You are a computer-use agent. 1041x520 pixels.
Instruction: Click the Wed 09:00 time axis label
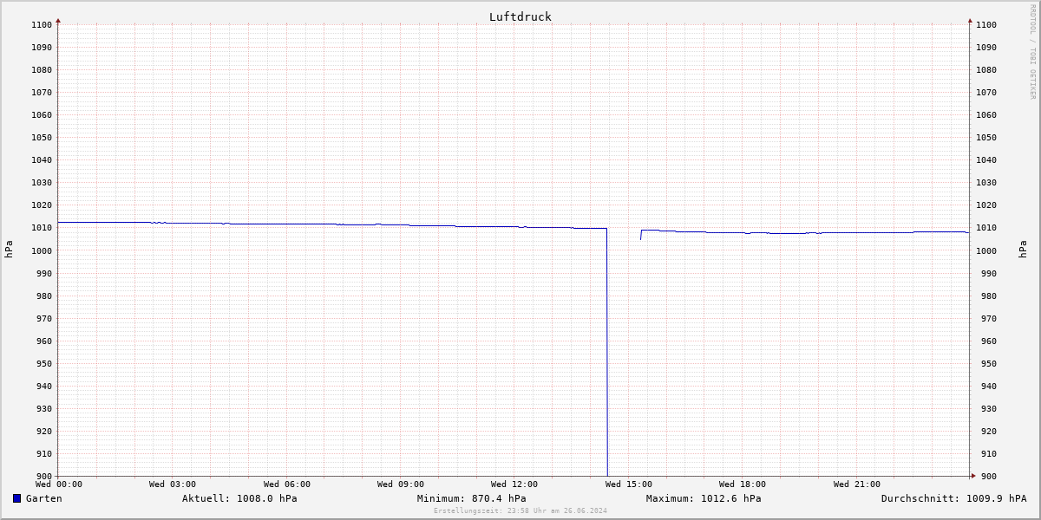coord(401,484)
